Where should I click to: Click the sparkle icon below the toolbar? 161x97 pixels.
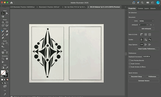point(5,94)
